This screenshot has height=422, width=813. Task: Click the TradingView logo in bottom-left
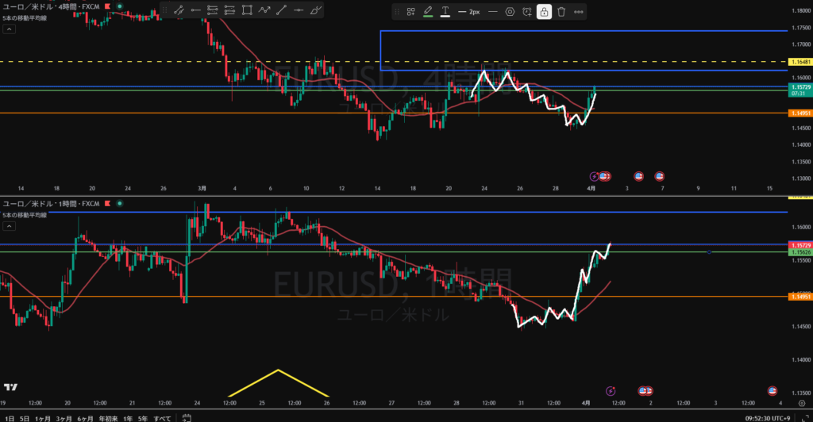tap(11, 387)
